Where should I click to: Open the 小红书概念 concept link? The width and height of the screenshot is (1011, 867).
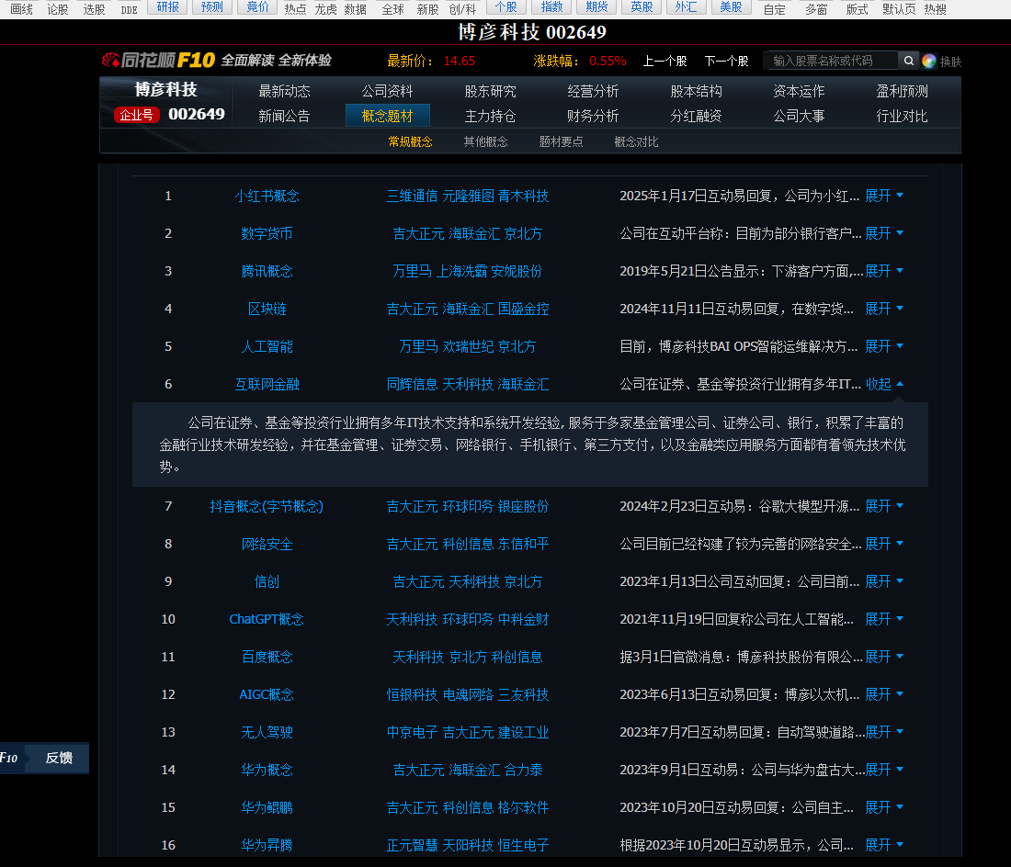click(267, 196)
